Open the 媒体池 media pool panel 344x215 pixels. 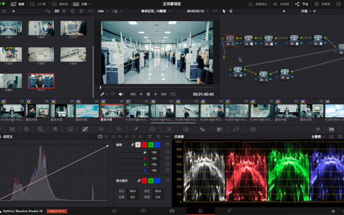(x=60, y=4)
